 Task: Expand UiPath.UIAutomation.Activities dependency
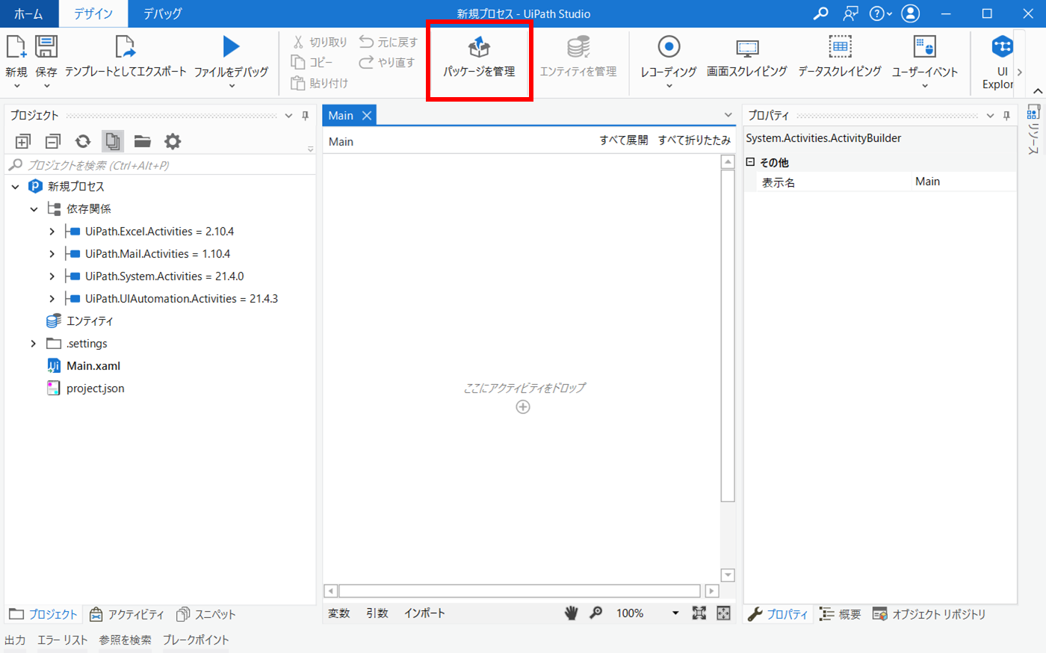pyautogui.click(x=52, y=299)
